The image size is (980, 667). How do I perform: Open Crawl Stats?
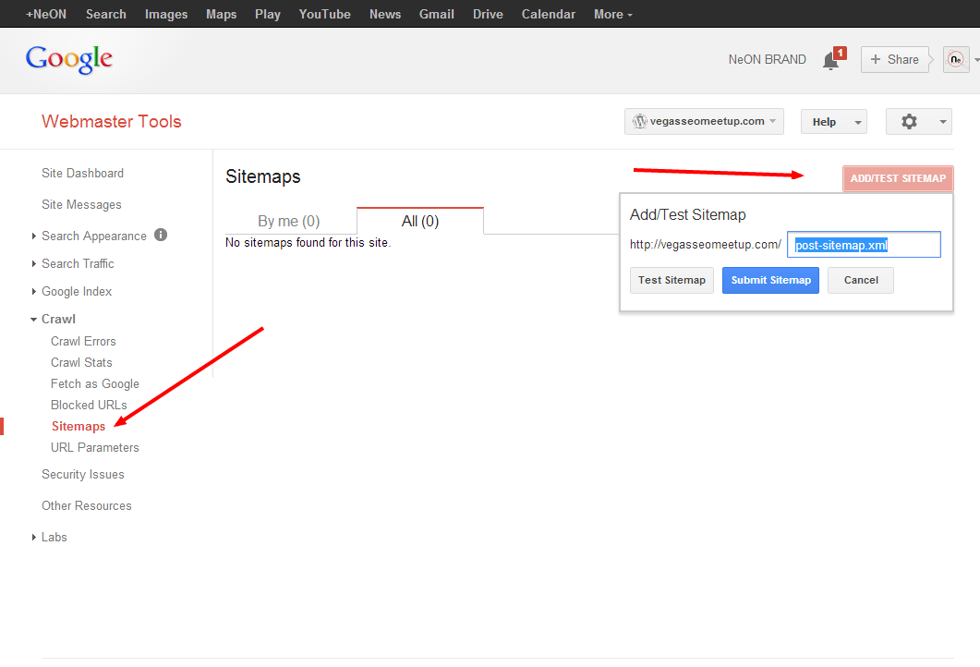(x=81, y=362)
